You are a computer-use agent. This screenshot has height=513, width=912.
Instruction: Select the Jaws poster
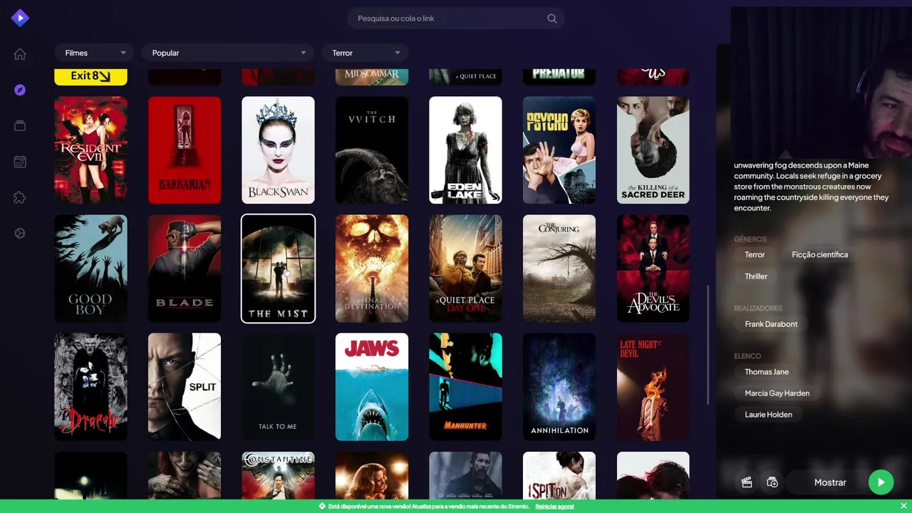click(372, 387)
